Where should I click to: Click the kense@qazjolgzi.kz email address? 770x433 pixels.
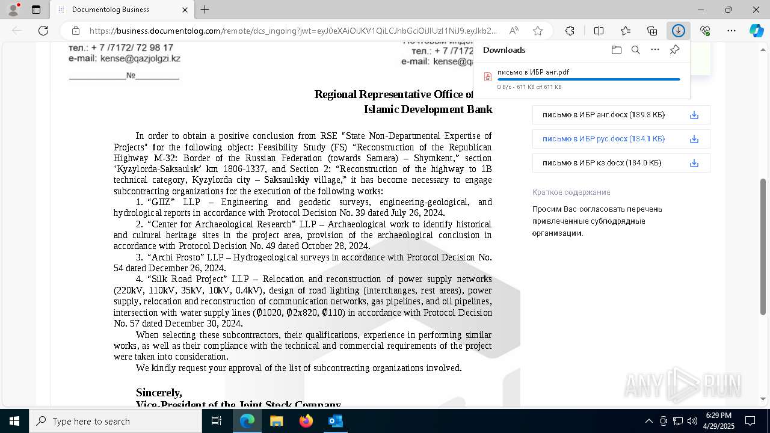pyautogui.click(x=140, y=58)
